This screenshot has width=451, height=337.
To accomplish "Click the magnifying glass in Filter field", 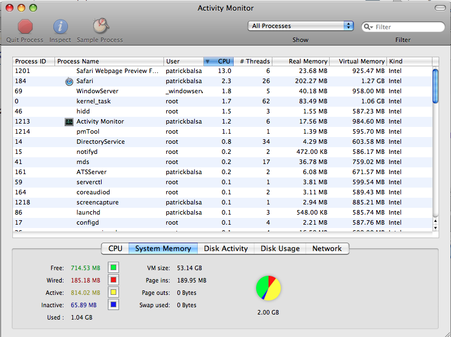I will [367, 27].
